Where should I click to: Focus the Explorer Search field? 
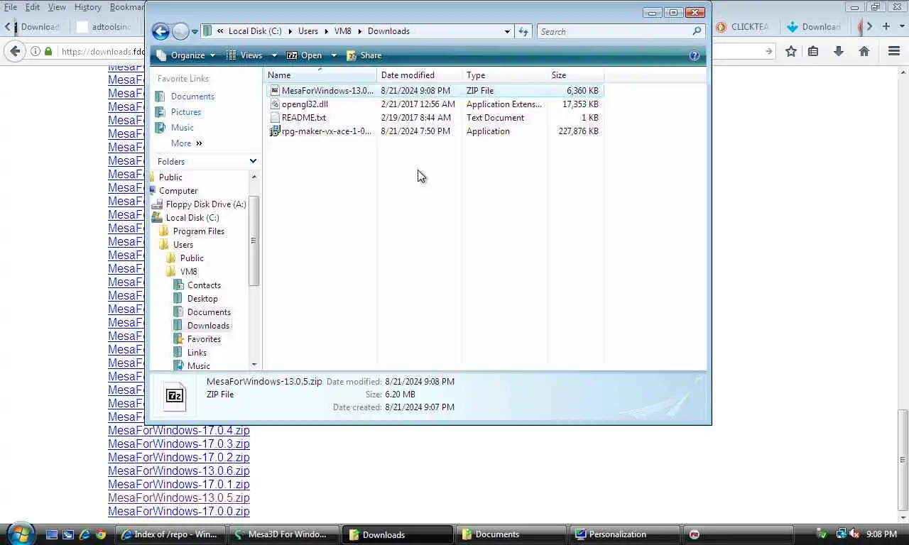[x=614, y=31]
